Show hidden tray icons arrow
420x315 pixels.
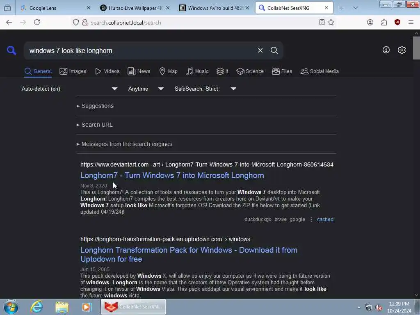pos(358,307)
